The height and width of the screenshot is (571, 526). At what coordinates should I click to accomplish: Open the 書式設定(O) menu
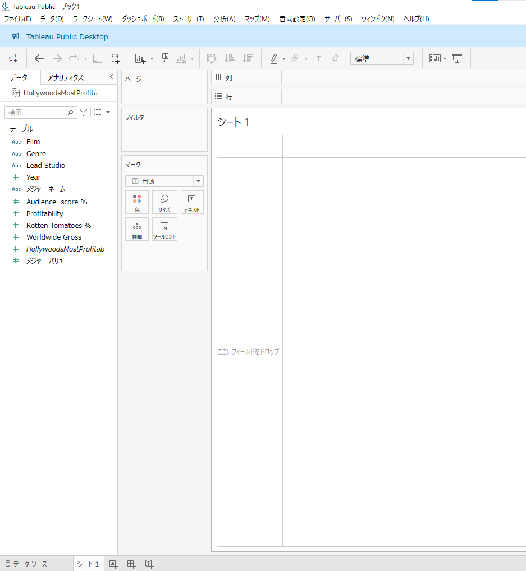tap(297, 19)
